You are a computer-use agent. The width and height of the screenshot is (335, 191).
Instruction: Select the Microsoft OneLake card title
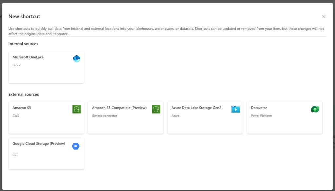[x=28, y=57]
